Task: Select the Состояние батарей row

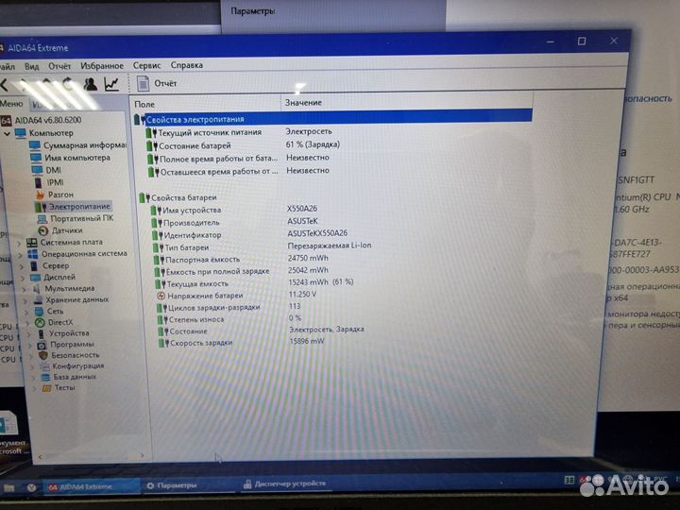Action: click(x=334, y=145)
